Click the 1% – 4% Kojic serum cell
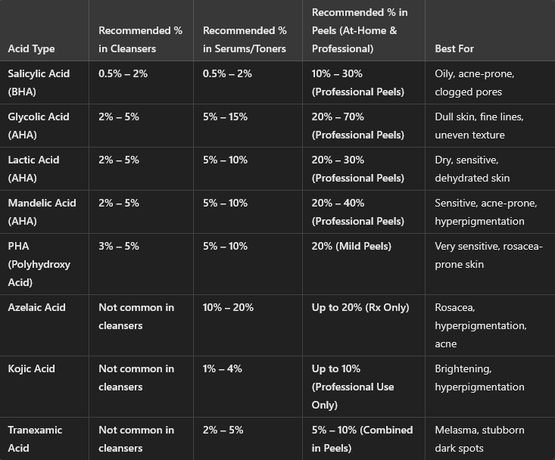Image resolution: width=555 pixels, height=460 pixels. (x=222, y=368)
